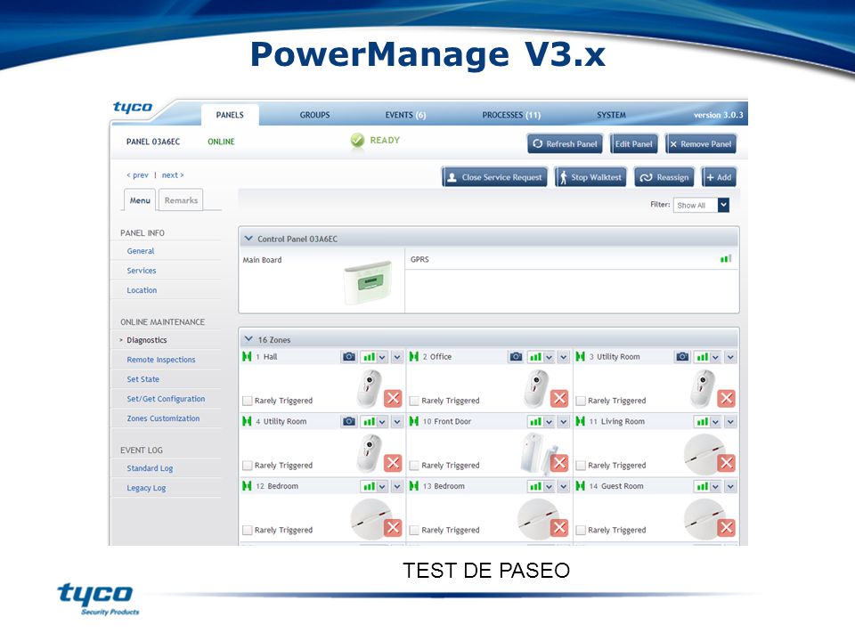The width and height of the screenshot is (855, 641).
Task: Select the Menu tab
Action: pos(140,200)
